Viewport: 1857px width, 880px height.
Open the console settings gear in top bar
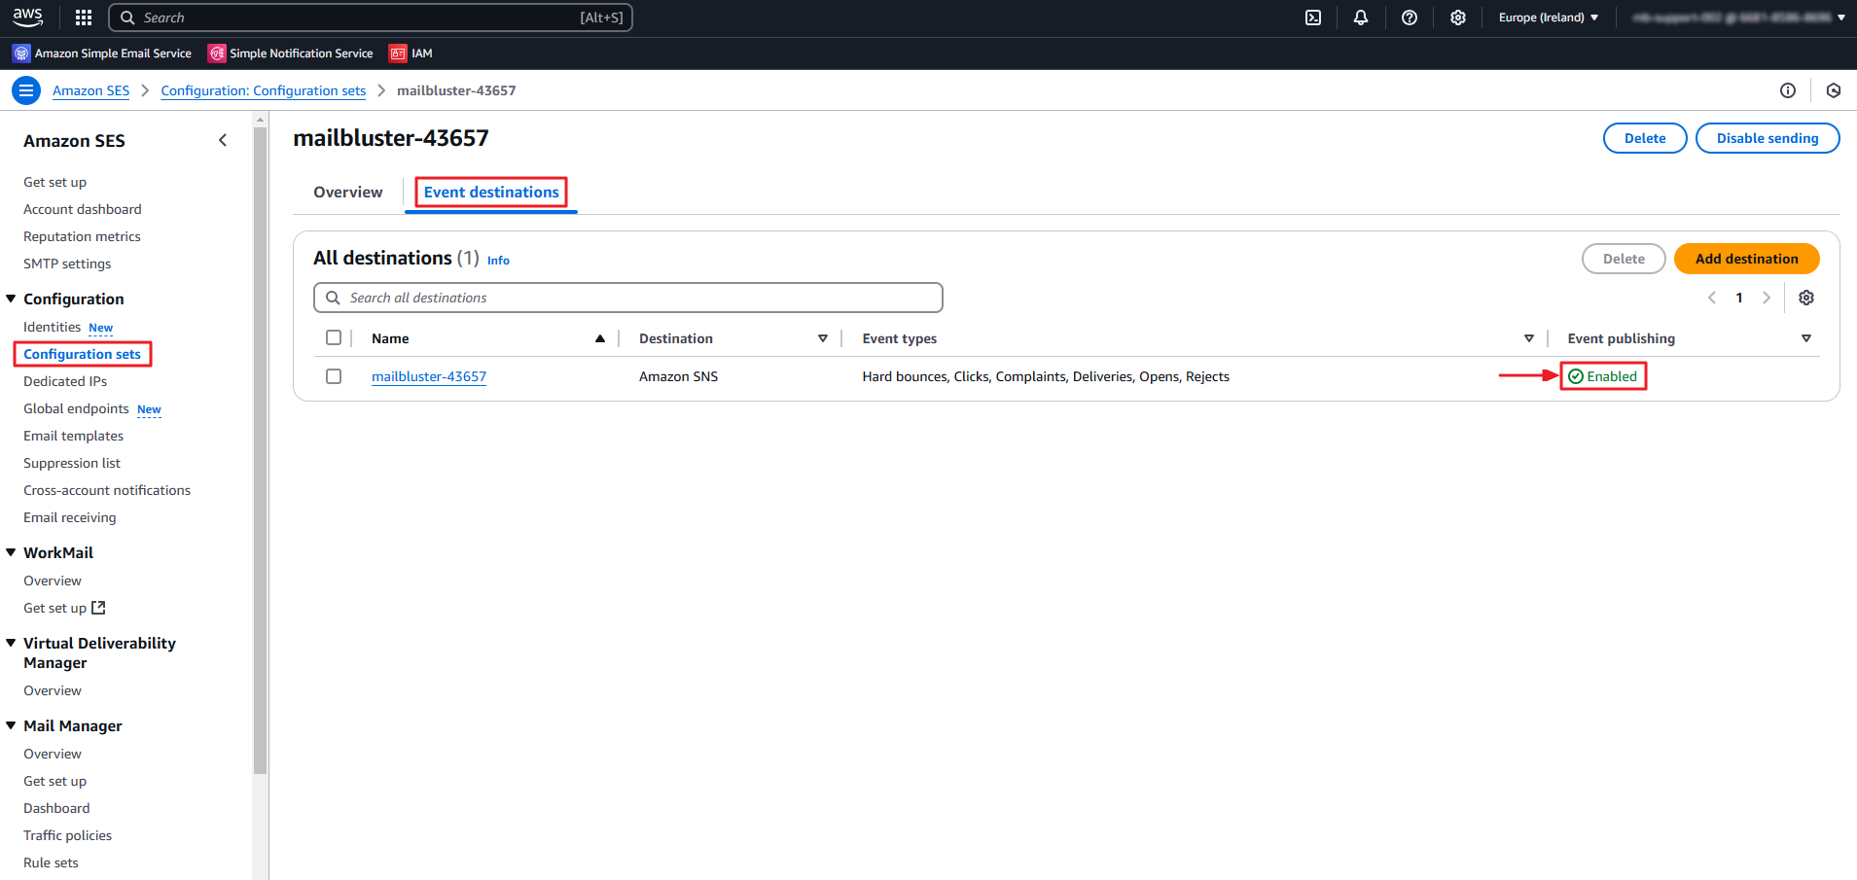(x=1457, y=18)
